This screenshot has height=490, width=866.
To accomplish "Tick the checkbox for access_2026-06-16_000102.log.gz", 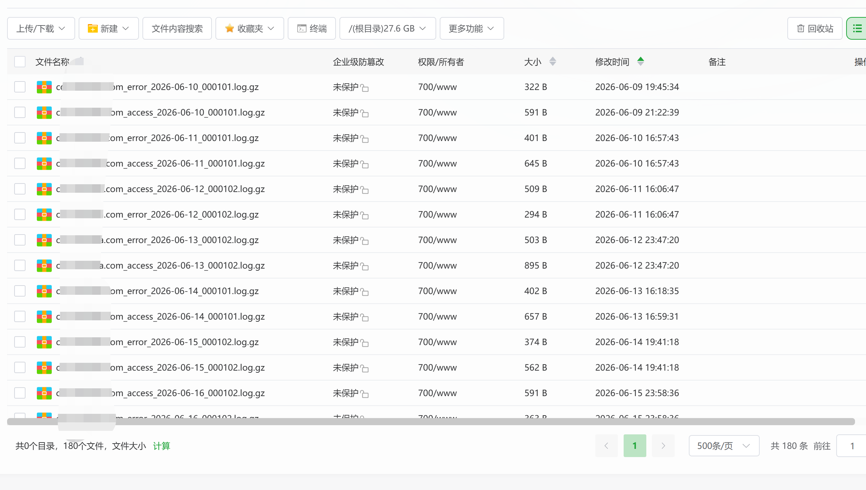I will point(20,393).
